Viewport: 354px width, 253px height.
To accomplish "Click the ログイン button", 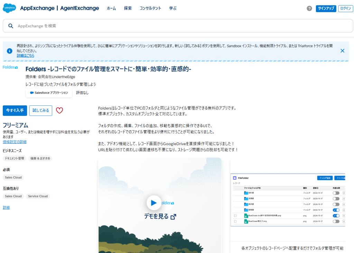I will [x=346, y=8].
